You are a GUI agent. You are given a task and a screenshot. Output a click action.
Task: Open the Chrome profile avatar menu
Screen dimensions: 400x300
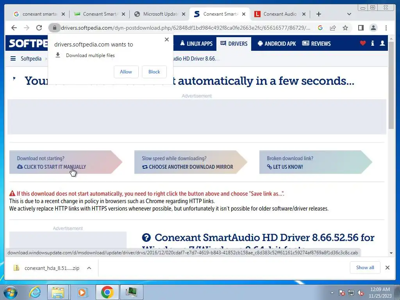tap(373, 28)
